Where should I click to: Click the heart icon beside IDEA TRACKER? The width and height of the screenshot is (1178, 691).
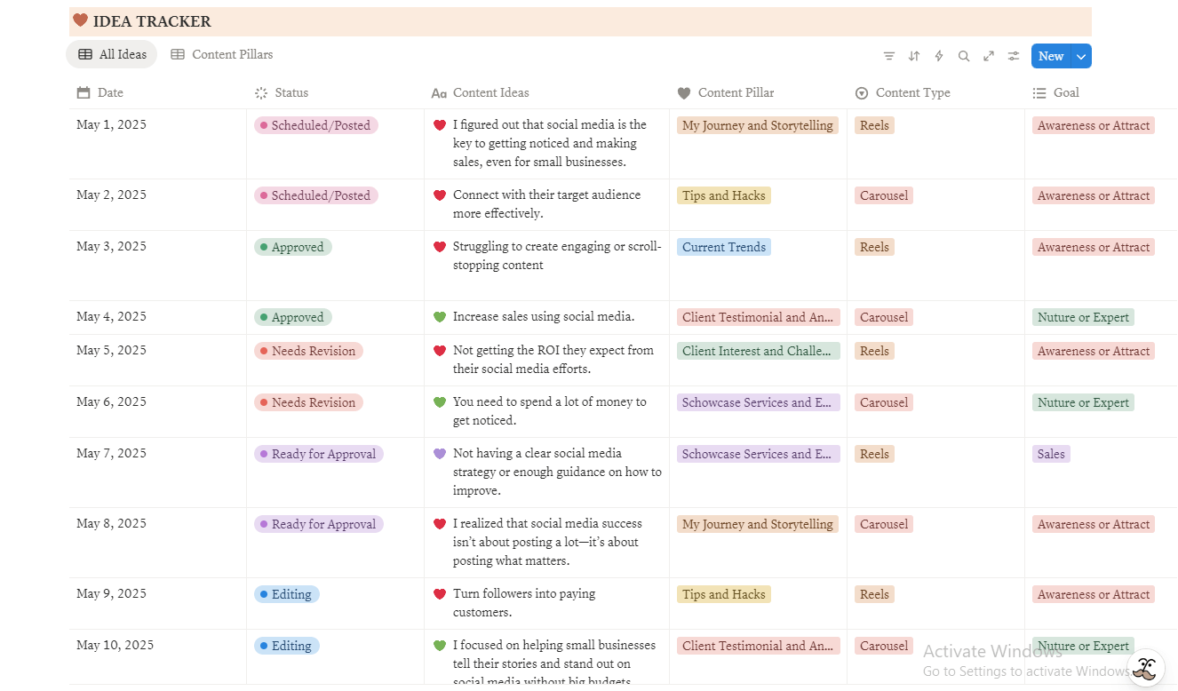(x=80, y=20)
